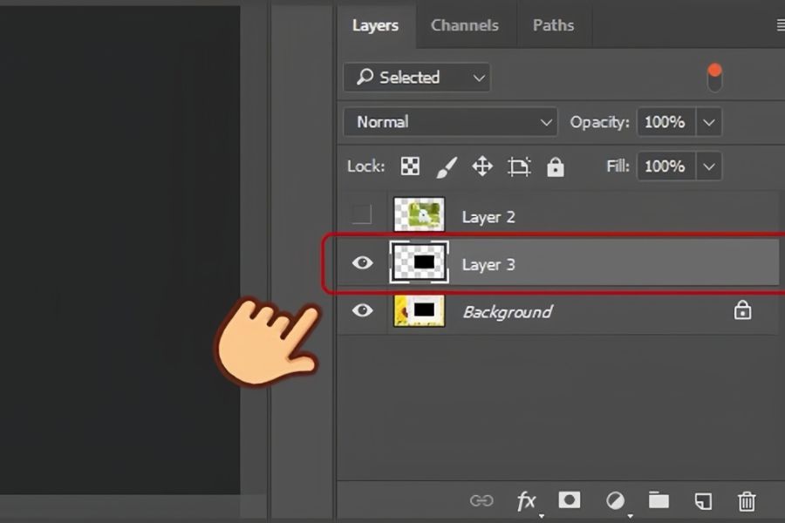Show Layer 2 by clicking visibility box
This screenshot has height=523, width=785.
click(361, 214)
